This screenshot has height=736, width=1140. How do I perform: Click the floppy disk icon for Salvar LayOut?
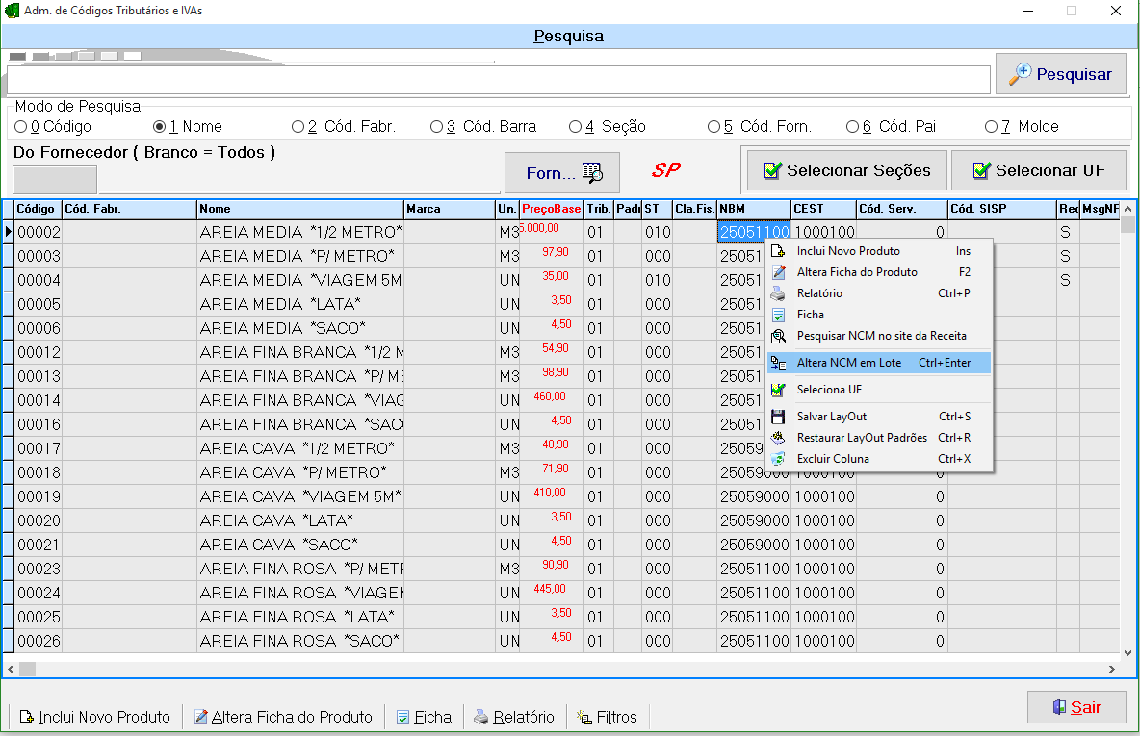point(778,417)
